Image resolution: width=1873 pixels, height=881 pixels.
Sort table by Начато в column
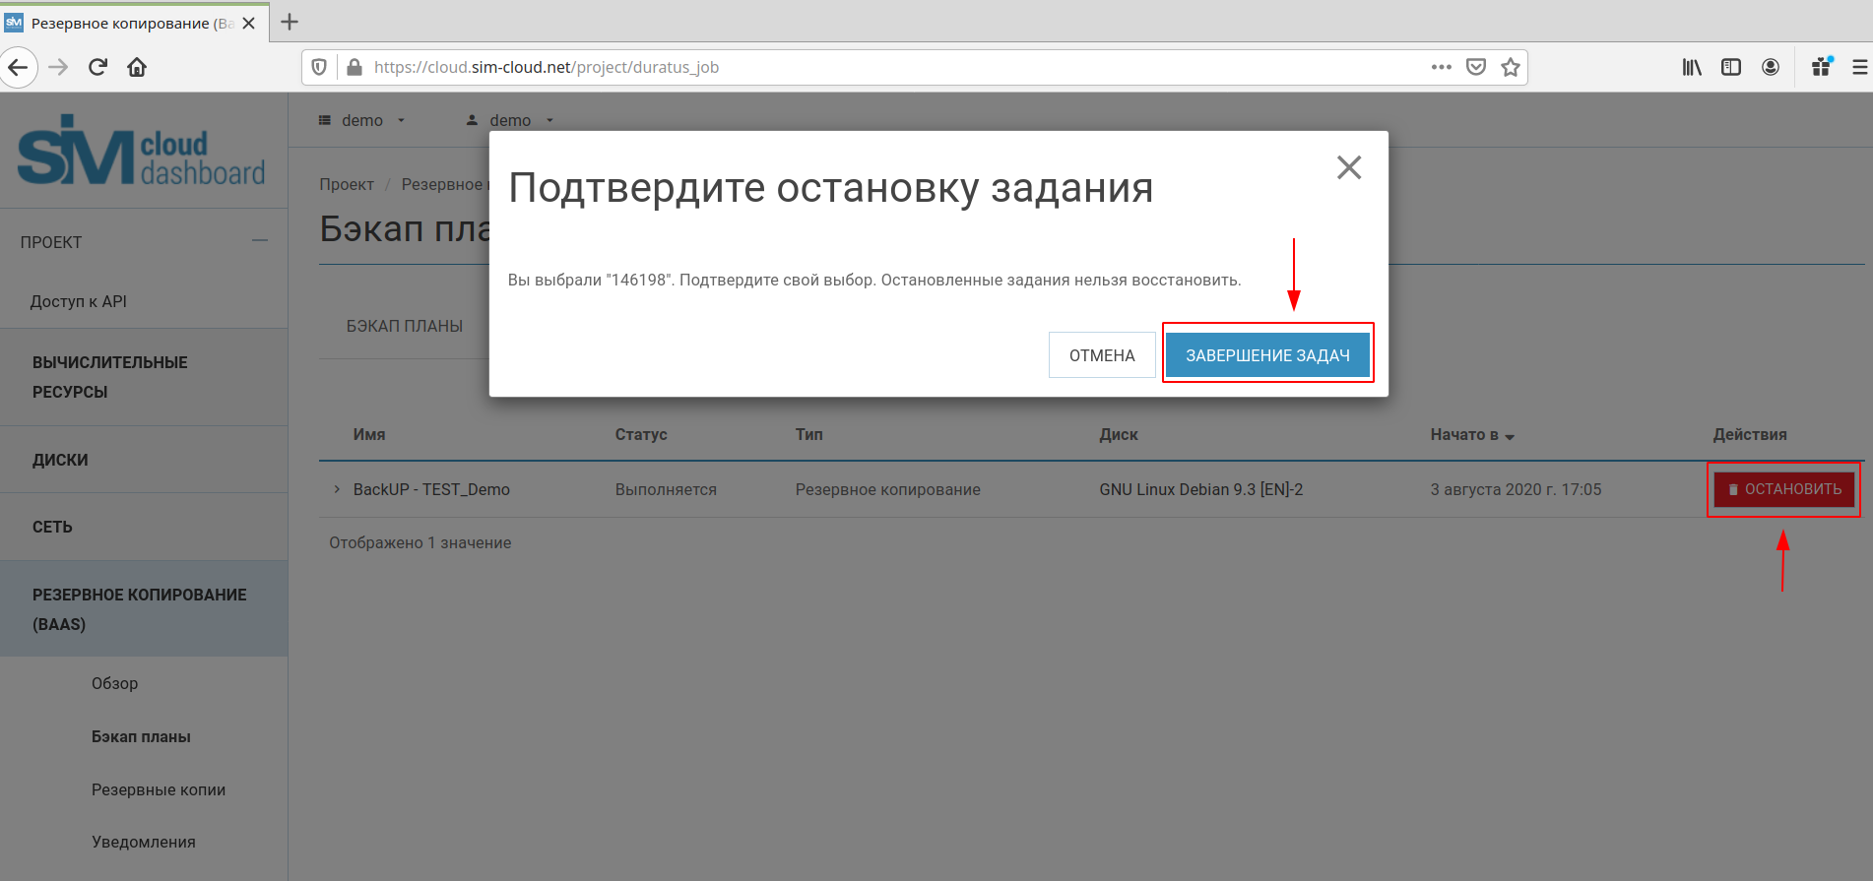click(1471, 434)
